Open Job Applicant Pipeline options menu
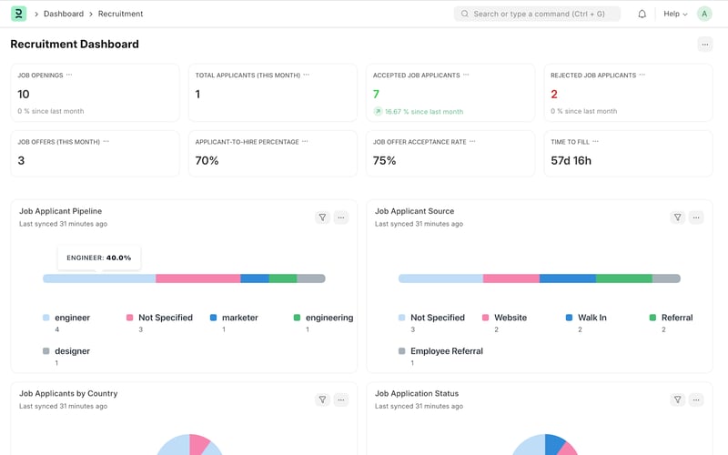728x455 pixels. [x=341, y=217]
